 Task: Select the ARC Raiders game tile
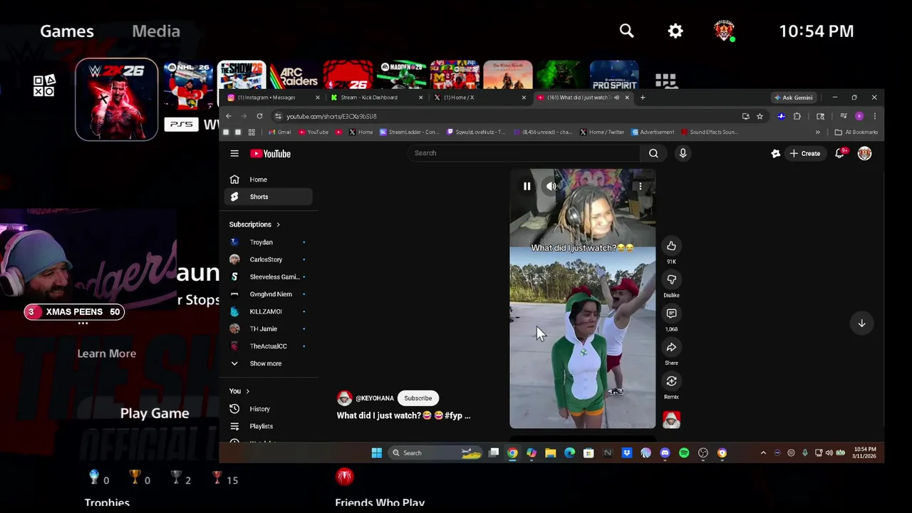pos(294,76)
